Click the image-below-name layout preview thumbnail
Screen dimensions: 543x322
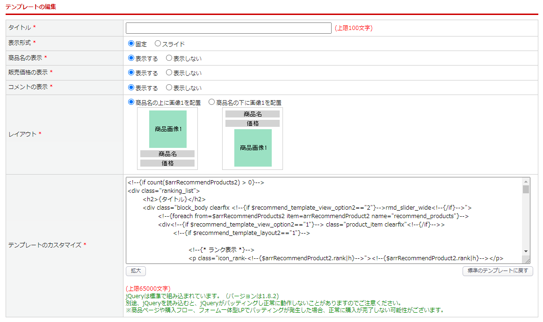click(x=253, y=139)
